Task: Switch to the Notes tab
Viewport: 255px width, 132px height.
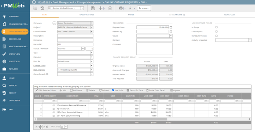Action: point(131,15)
